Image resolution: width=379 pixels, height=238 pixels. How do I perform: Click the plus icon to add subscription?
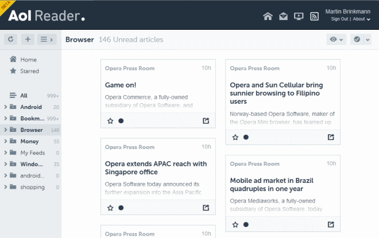click(x=28, y=40)
